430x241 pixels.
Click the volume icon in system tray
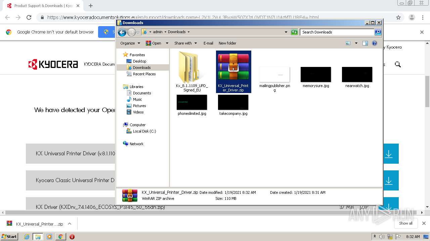click(x=382, y=237)
